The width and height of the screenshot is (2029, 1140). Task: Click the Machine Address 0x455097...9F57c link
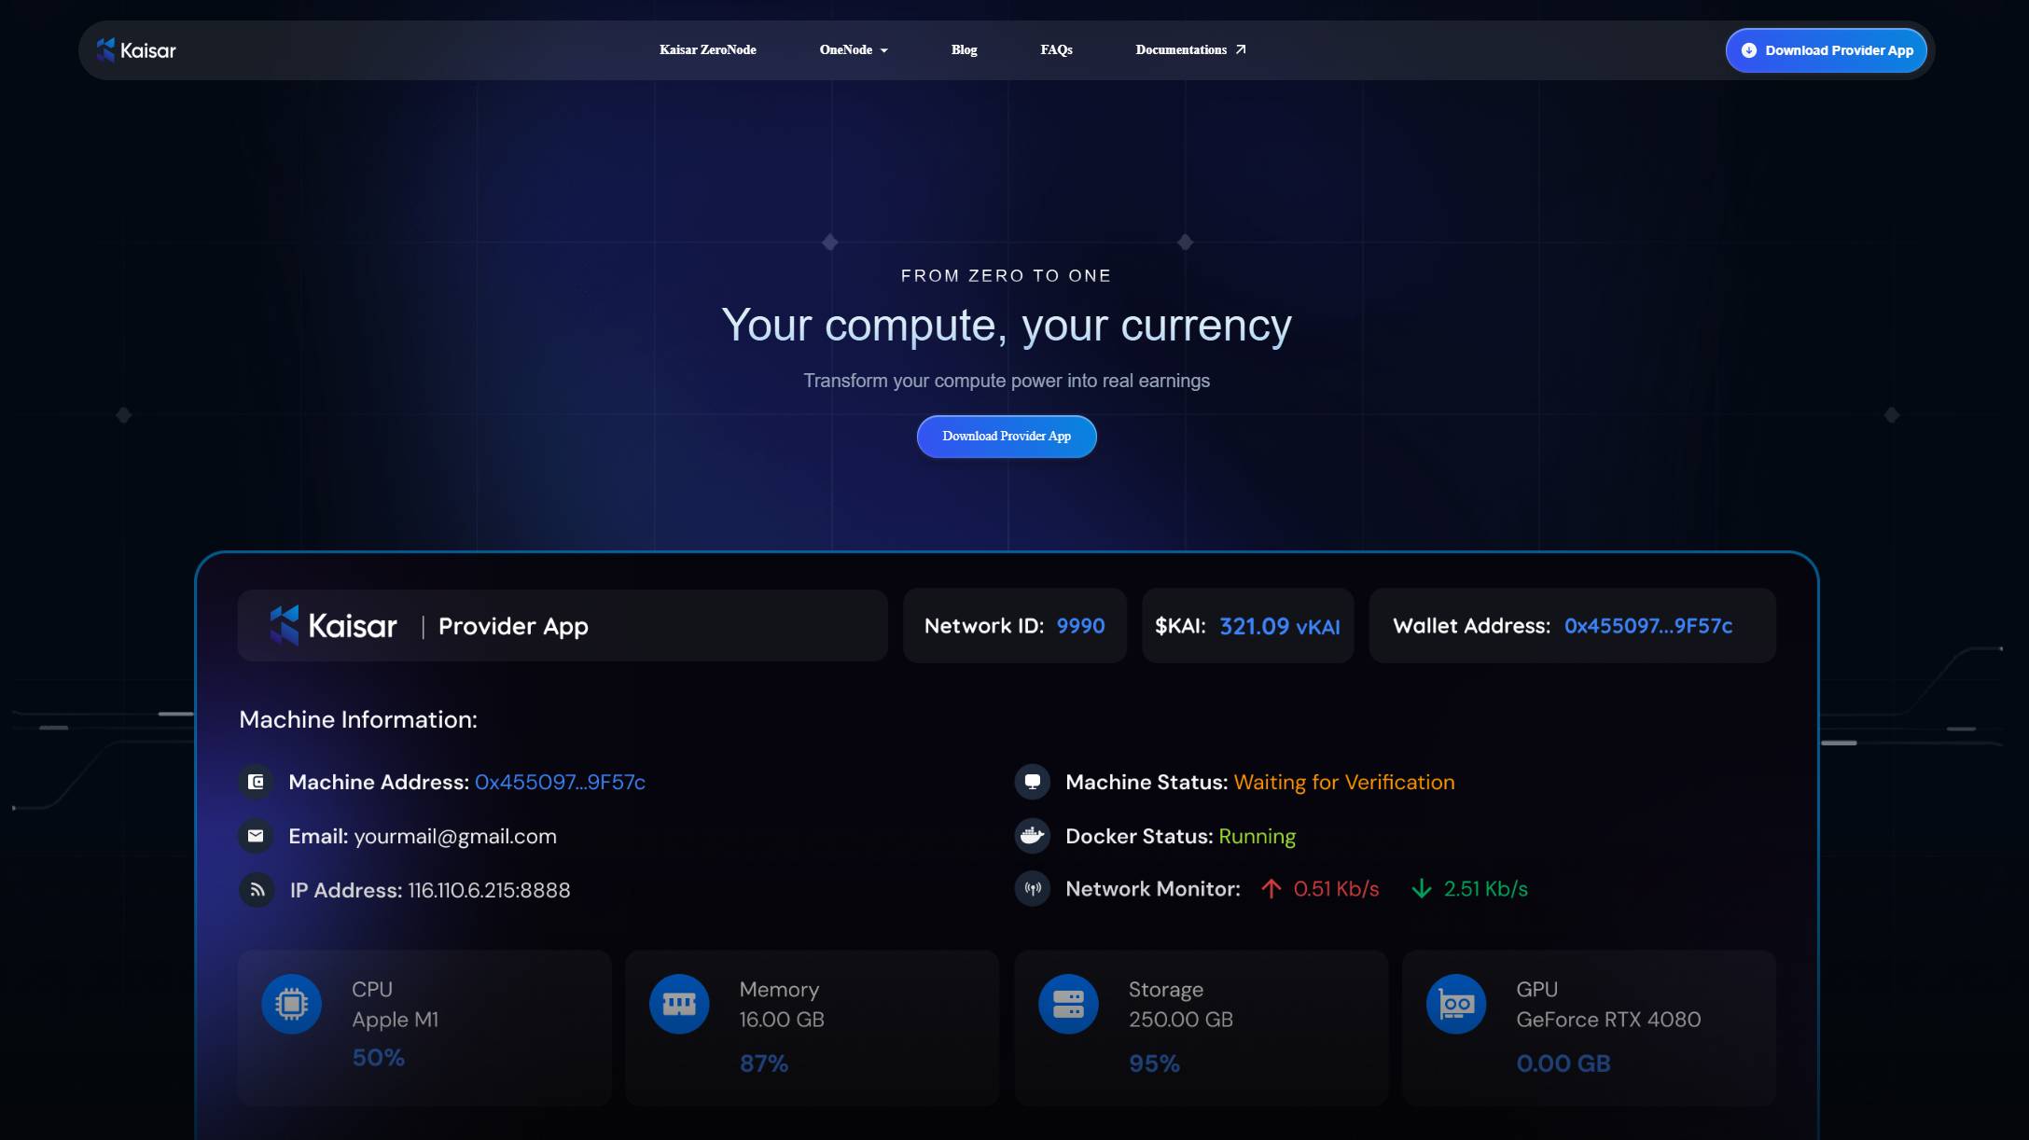(560, 782)
